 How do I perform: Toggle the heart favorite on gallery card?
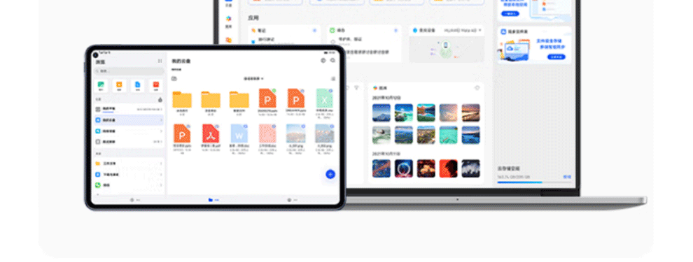477,88
